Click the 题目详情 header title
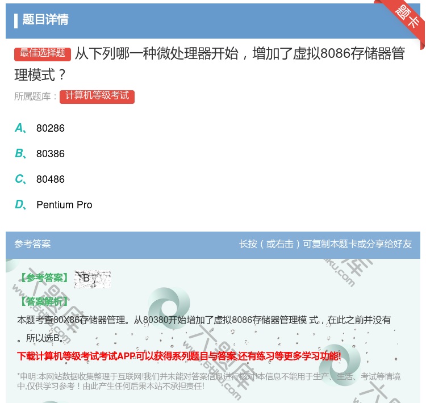This screenshot has width=426, height=403. coord(45,19)
